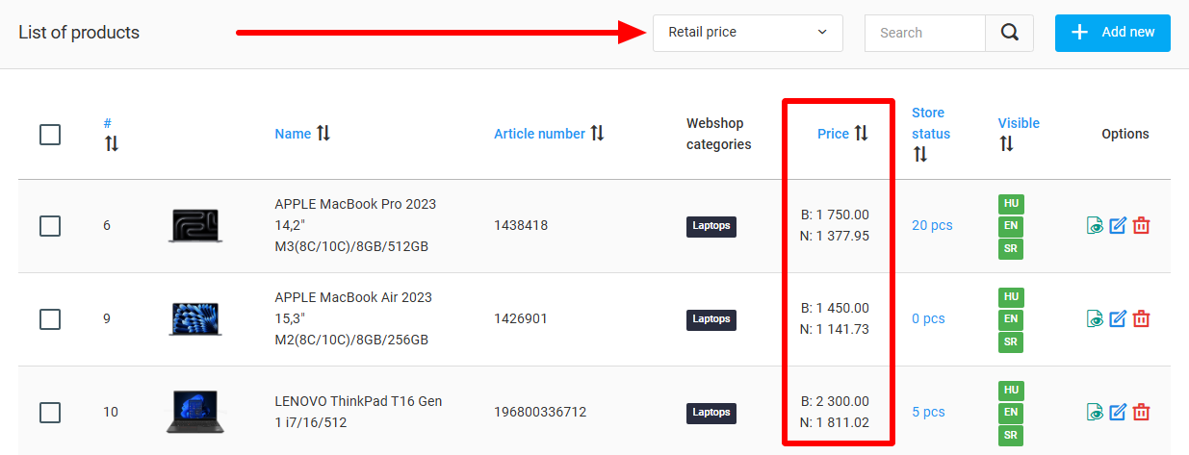Sort by the Visible column header

pyautogui.click(x=1019, y=123)
